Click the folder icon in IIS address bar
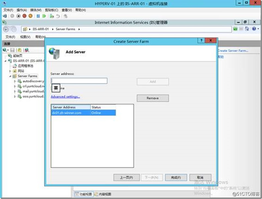 pyautogui.click(x=25, y=29)
